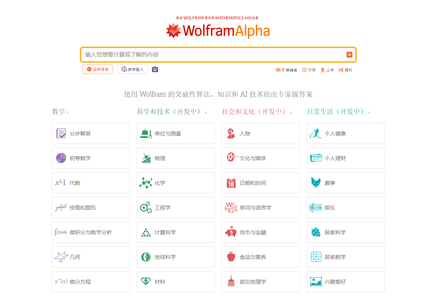Open 个人理财 credit card icon
The image size is (432, 295).
point(316,158)
